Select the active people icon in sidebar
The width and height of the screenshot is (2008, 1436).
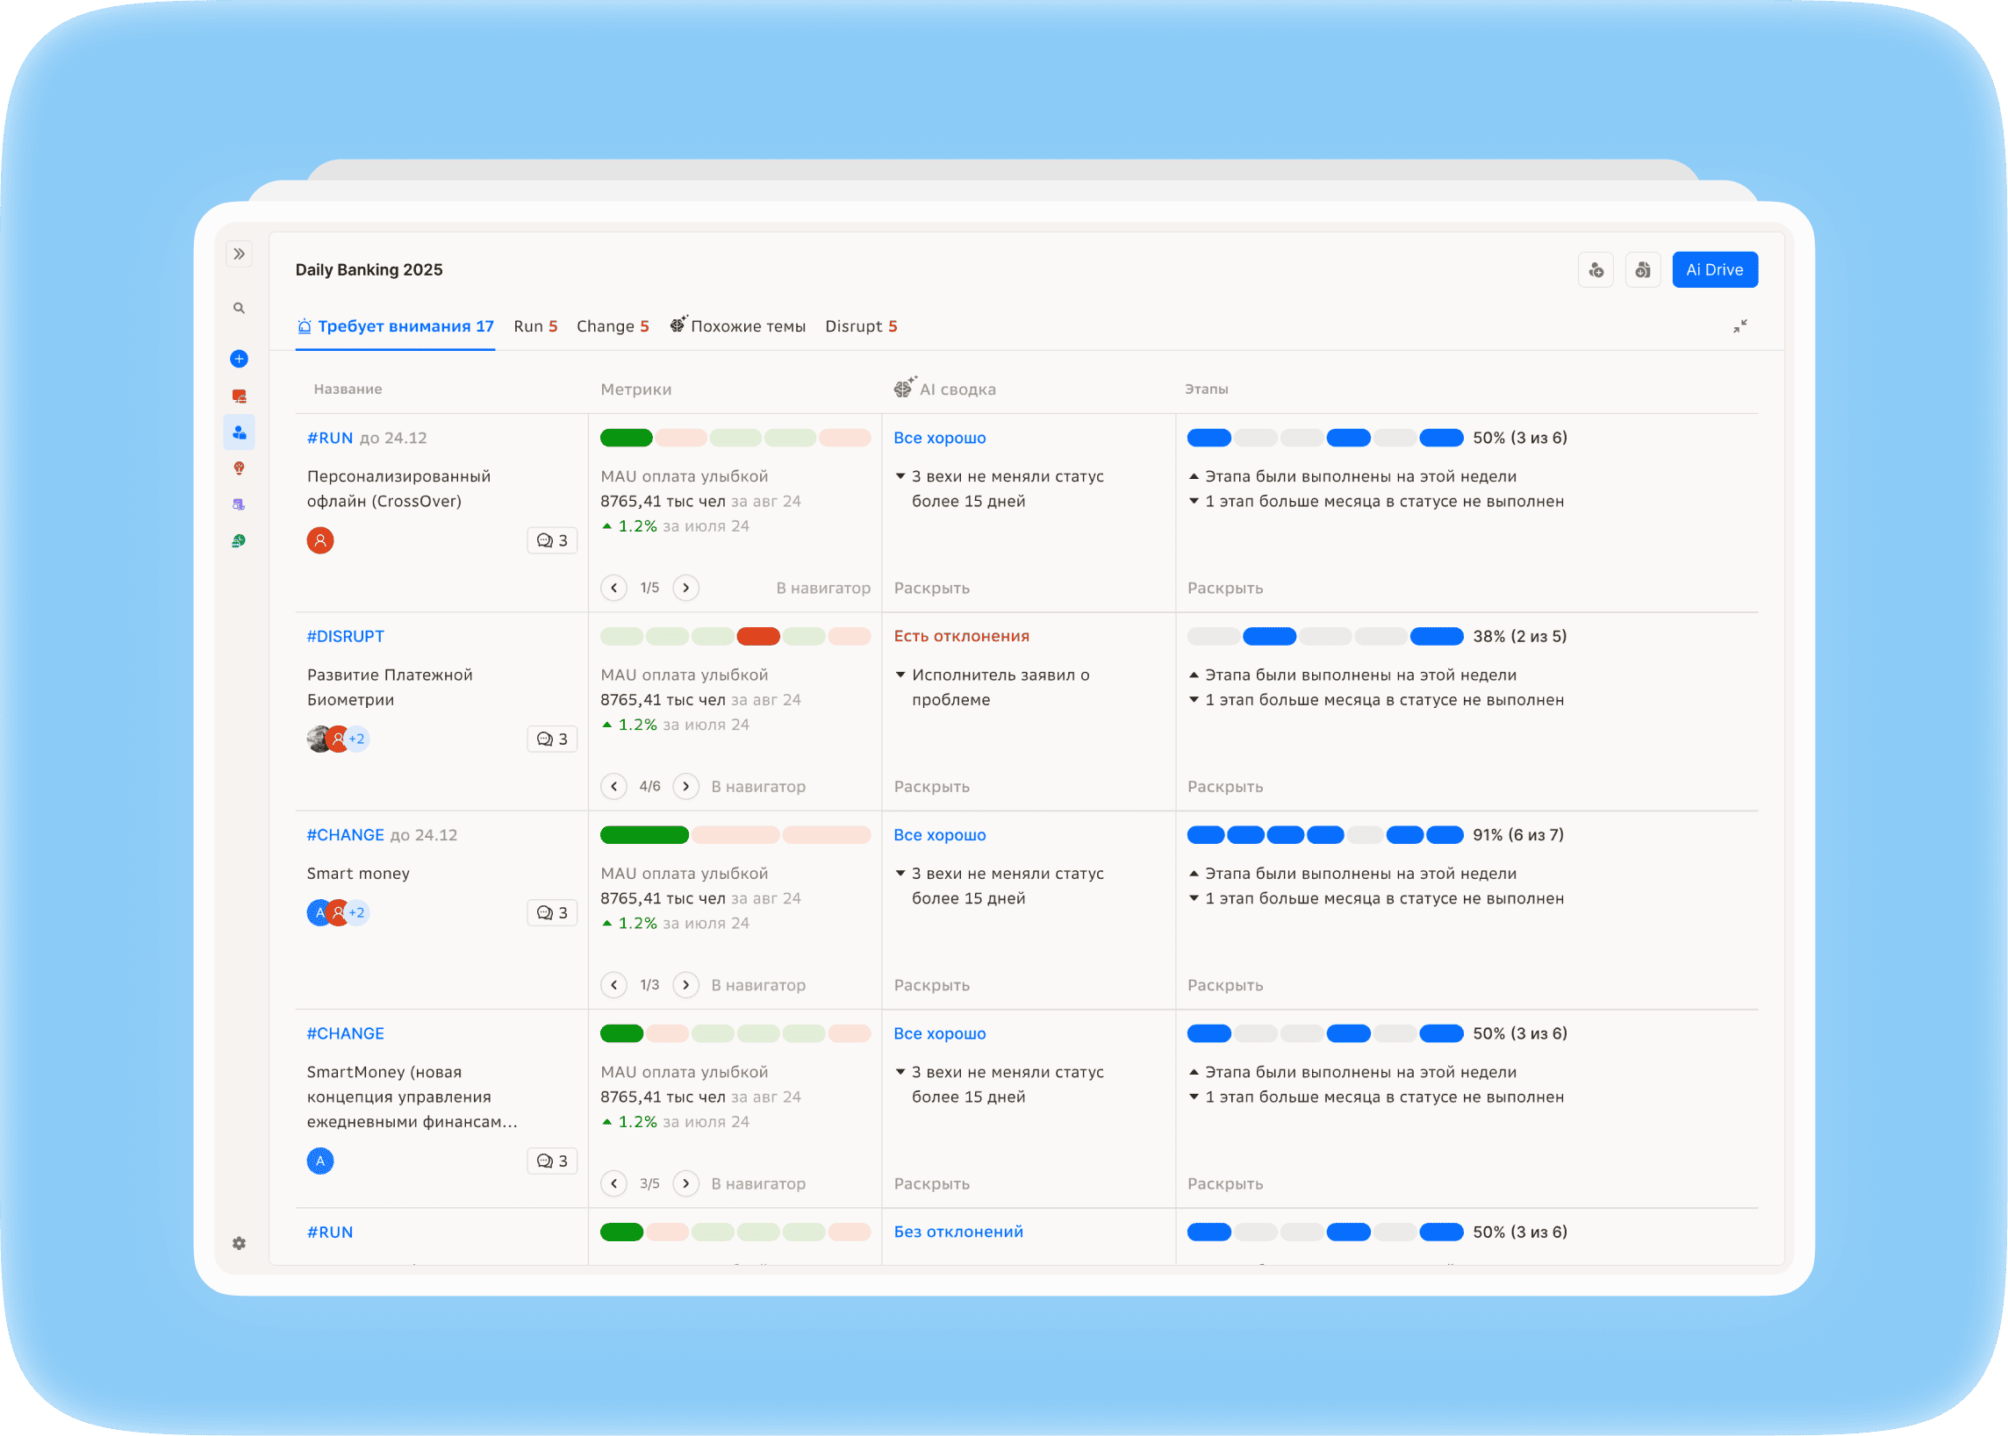239,432
